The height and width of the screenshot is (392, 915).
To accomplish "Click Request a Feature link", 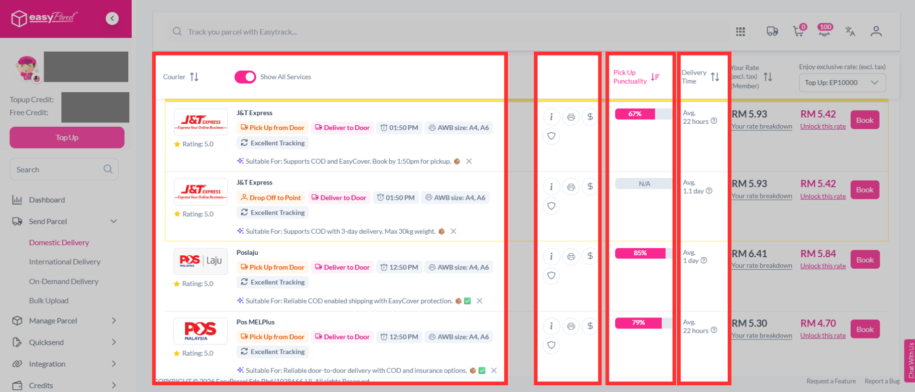I will point(831,381).
